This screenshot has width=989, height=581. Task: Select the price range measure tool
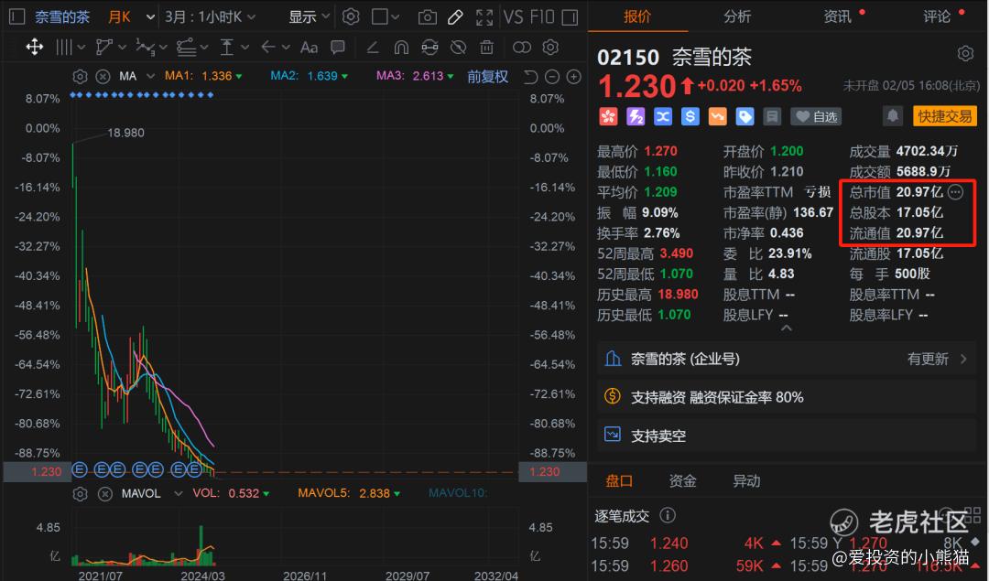[226, 47]
